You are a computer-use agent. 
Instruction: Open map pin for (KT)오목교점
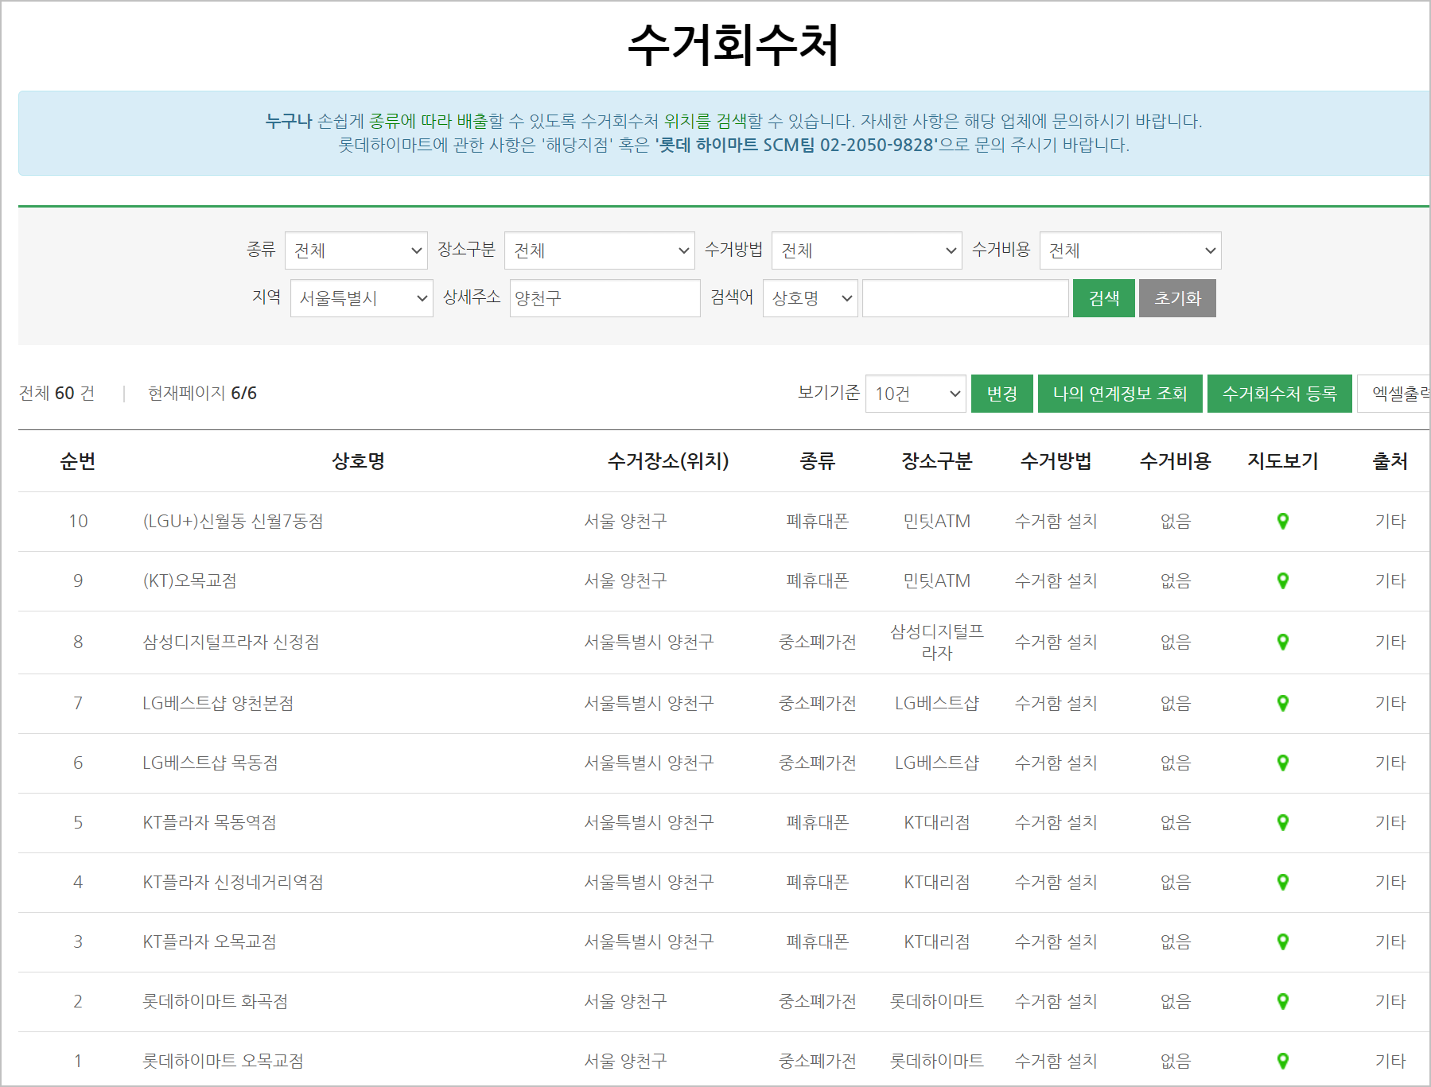click(1282, 580)
